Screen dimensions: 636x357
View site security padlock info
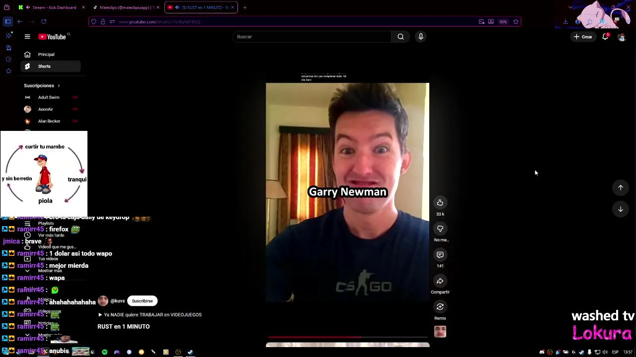[x=103, y=22]
